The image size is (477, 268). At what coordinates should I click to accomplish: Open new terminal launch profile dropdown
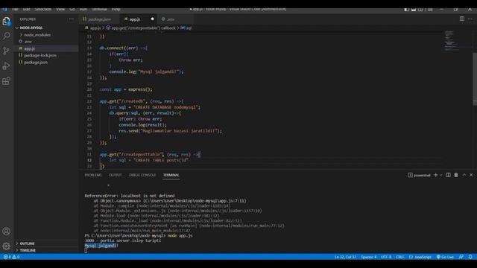[x=441, y=175]
